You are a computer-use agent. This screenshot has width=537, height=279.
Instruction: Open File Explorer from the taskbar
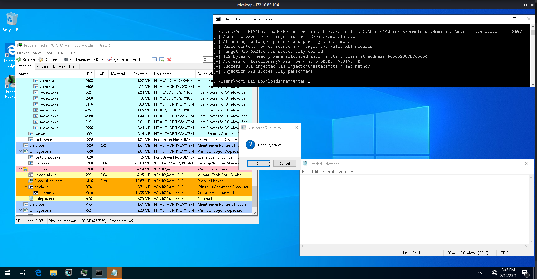(54, 273)
